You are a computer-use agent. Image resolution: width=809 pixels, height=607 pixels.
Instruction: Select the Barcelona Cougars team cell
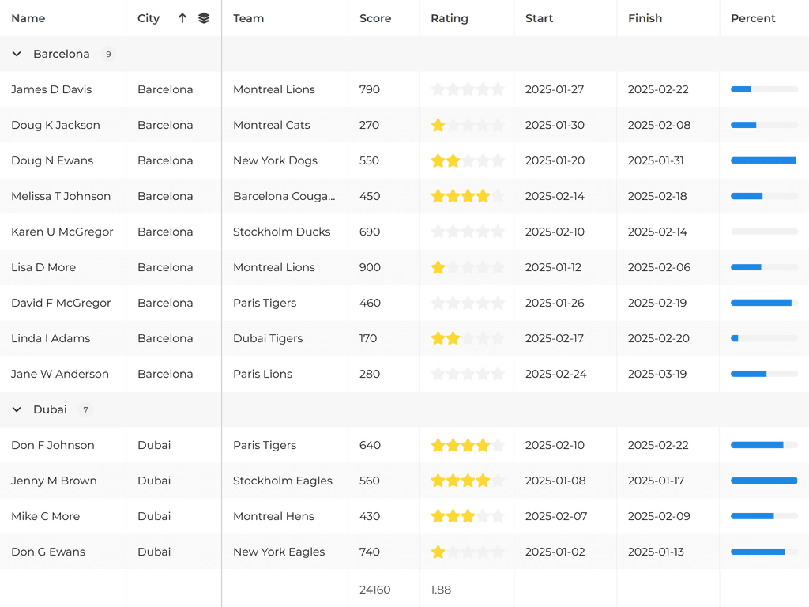(x=284, y=196)
